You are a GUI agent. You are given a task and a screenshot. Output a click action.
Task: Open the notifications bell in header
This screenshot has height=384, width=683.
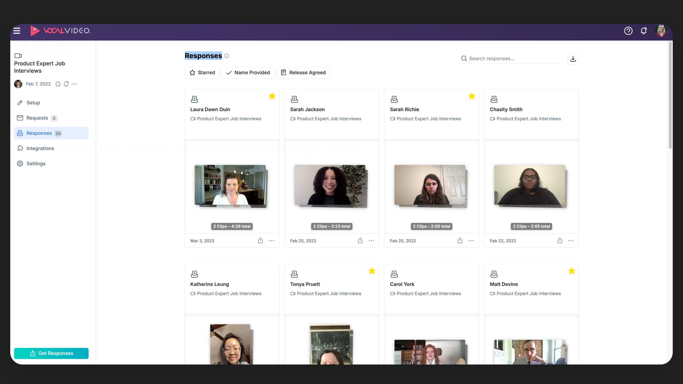[643, 31]
